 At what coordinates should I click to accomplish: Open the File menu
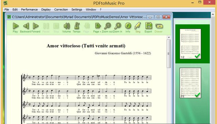pyautogui.click(x=7, y=9)
